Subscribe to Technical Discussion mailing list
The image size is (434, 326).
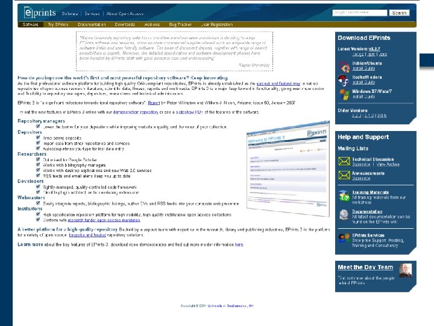tap(361, 164)
